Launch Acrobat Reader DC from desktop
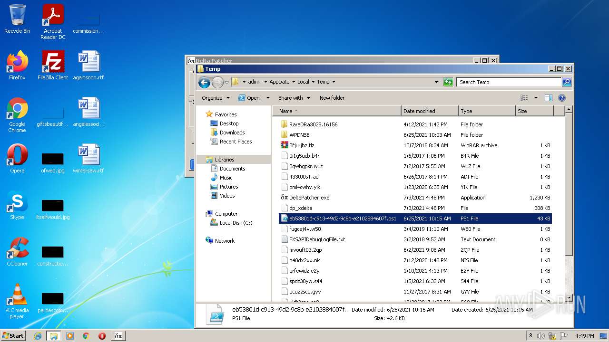609x342 pixels. pyautogui.click(x=53, y=21)
